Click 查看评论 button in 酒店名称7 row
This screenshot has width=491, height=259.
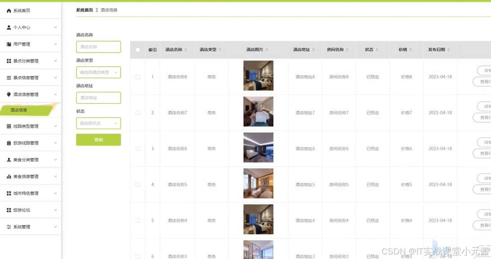tap(482, 118)
